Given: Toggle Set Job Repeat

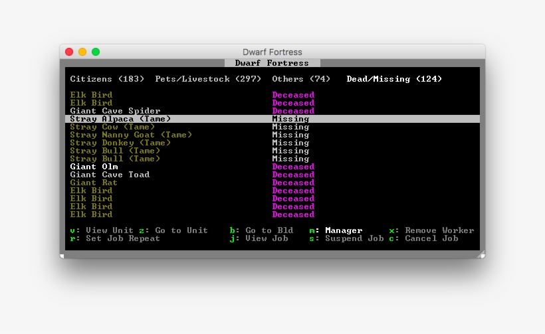Looking at the screenshot, I should coord(115,238).
